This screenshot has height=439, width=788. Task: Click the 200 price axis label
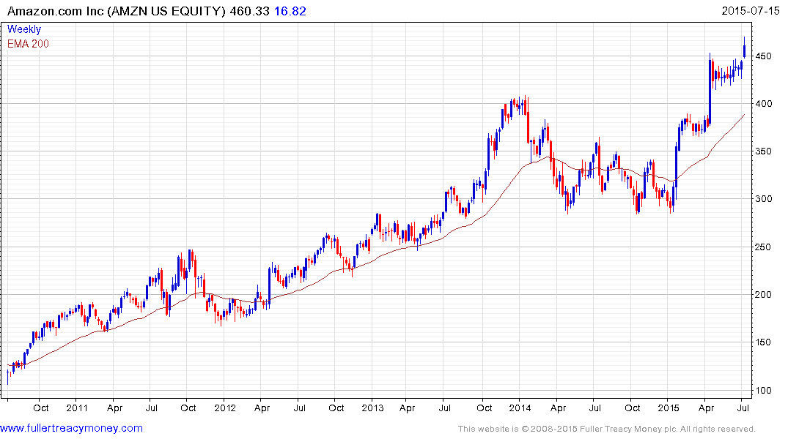point(763,295)
